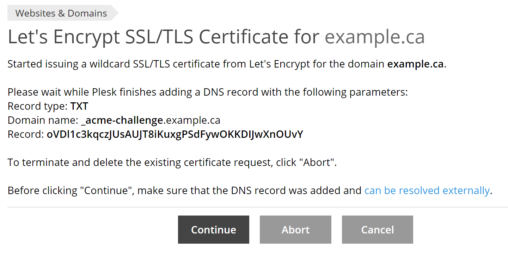Image resolution: width=508 pixels, height=263 pixels.
Task: Click the "Please wait while Plesk finishes" sentence
Action: [208, 92]
